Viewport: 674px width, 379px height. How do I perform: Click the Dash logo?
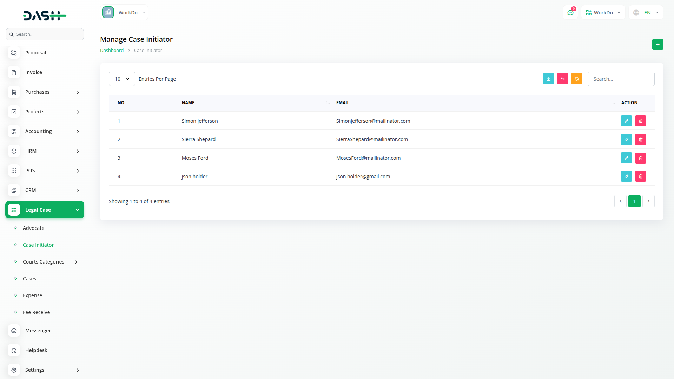[x=45, y=15]
